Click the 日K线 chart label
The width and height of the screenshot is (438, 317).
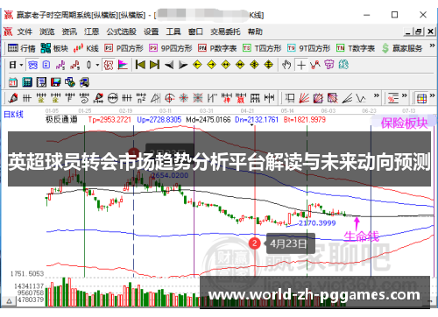pyautogui.click(x=13, y=115)
